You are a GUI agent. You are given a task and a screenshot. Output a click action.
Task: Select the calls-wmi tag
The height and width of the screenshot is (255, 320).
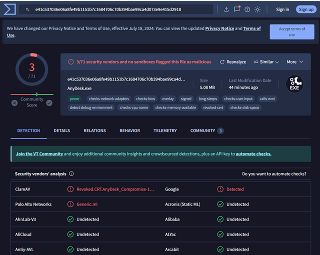click(267, 98)
